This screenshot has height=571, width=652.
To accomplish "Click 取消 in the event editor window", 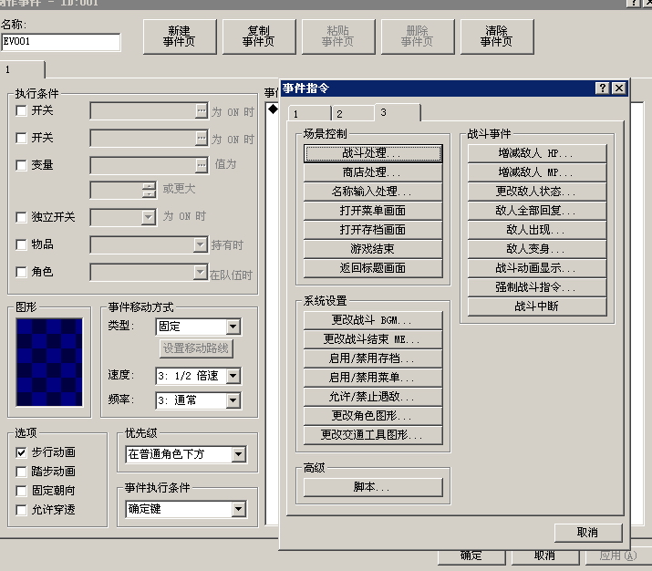I will click(545, 556).
